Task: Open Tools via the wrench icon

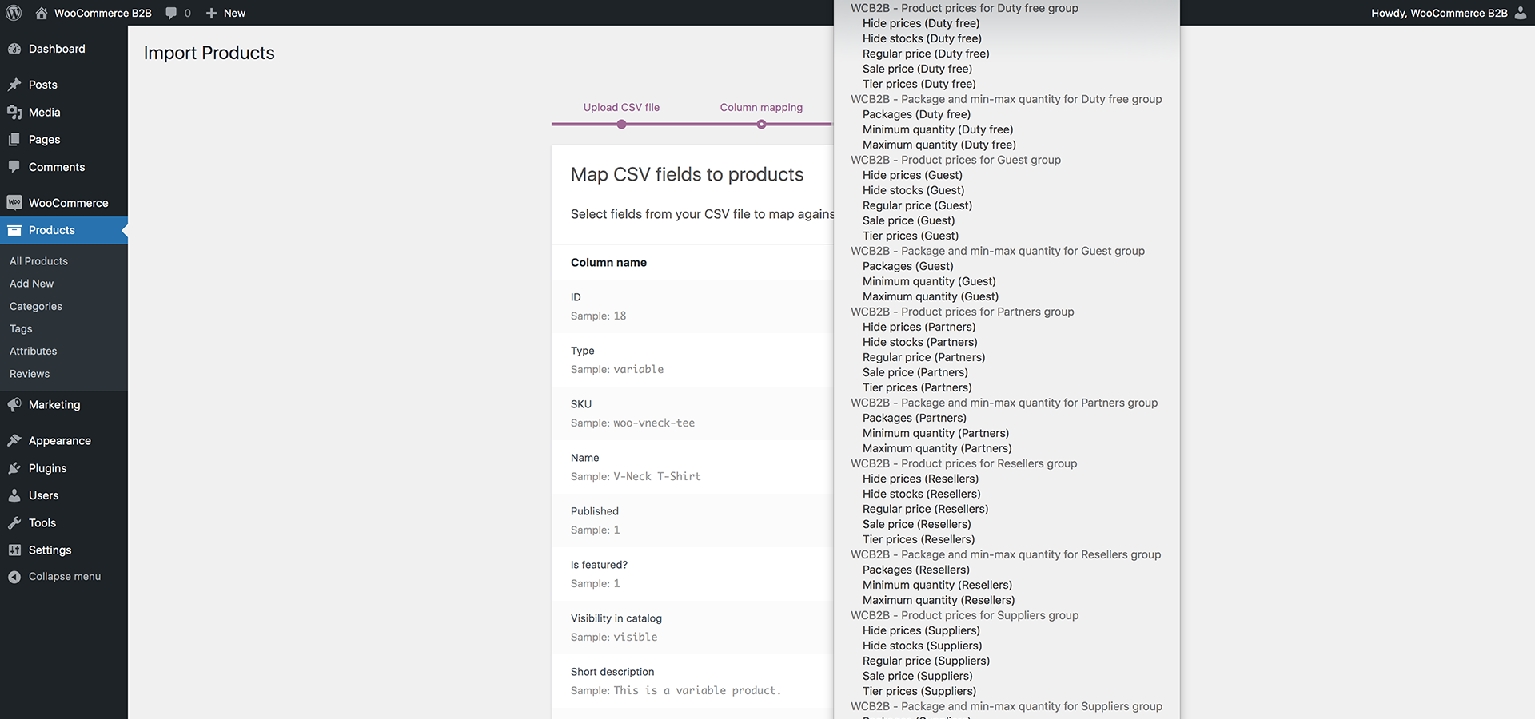Action: click(16, 522)
